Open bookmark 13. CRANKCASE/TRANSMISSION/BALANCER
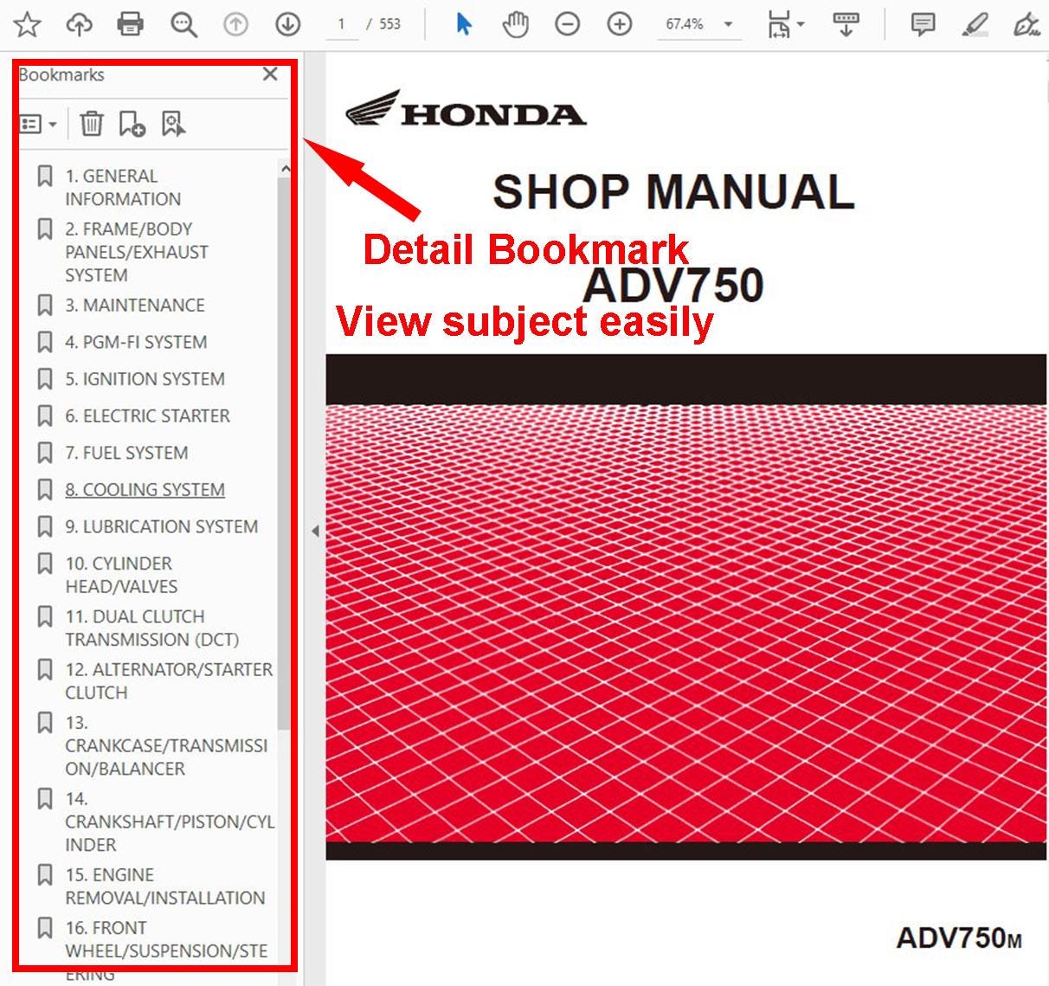The width and height of the screenshot is (1049, 986). tap(166, 745)
